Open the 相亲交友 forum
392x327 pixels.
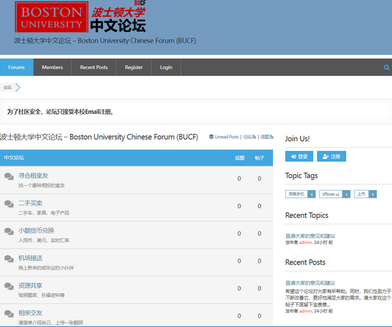pyautogui.click(x=30, y=313)
